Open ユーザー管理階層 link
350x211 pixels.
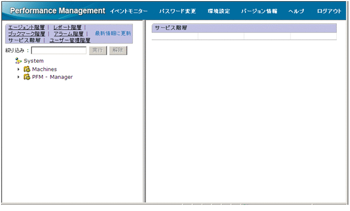coord(70,40)
